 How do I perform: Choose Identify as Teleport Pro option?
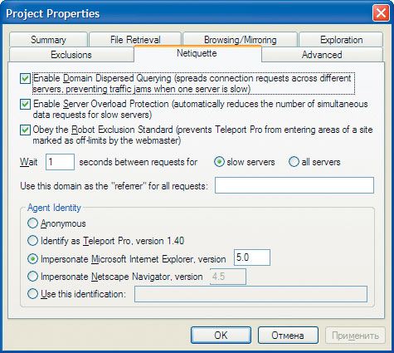coord(32,241)
